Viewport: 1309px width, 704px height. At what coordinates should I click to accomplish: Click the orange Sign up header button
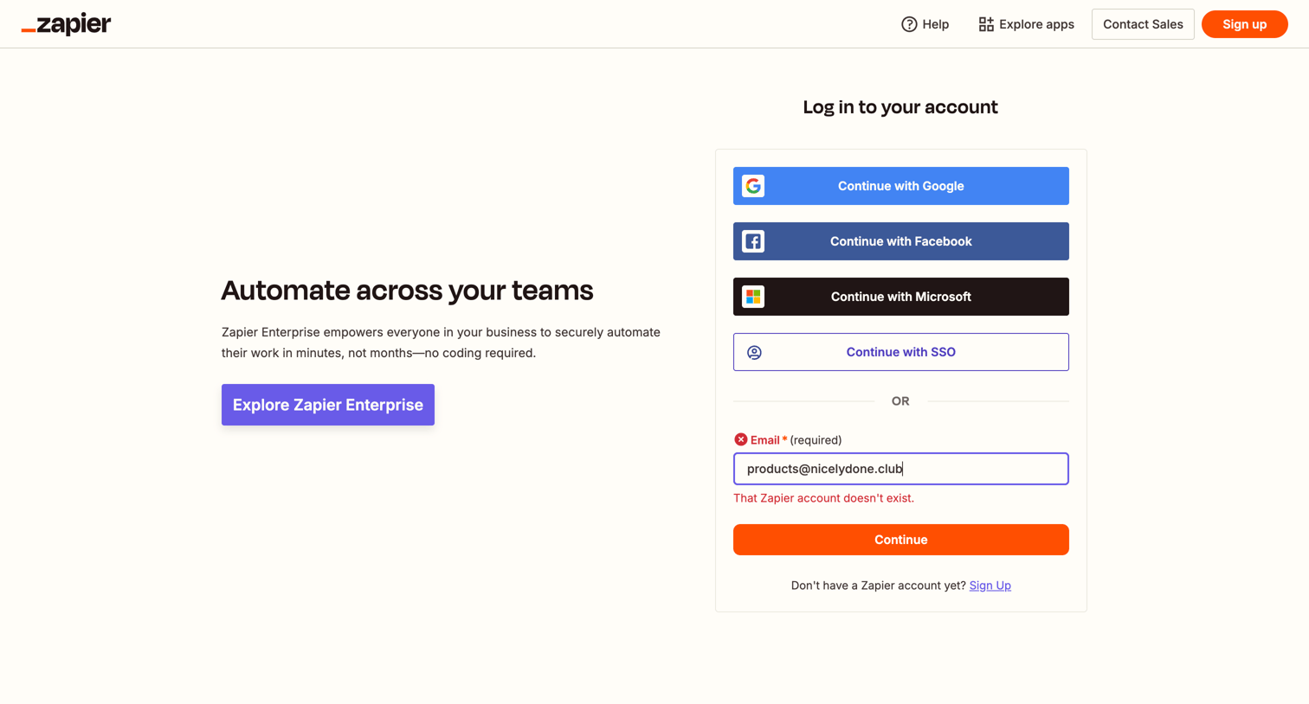coord(1244,24)
